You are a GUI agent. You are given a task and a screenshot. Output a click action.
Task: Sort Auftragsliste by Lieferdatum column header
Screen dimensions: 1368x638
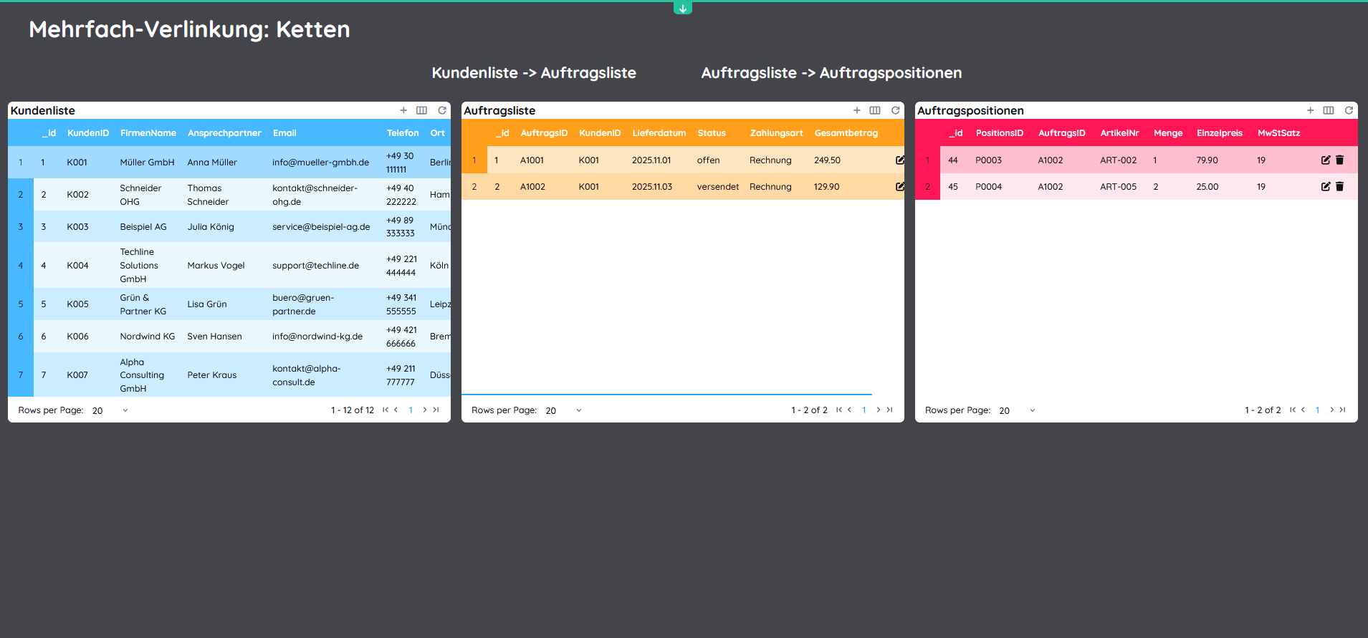pos(659,133)
